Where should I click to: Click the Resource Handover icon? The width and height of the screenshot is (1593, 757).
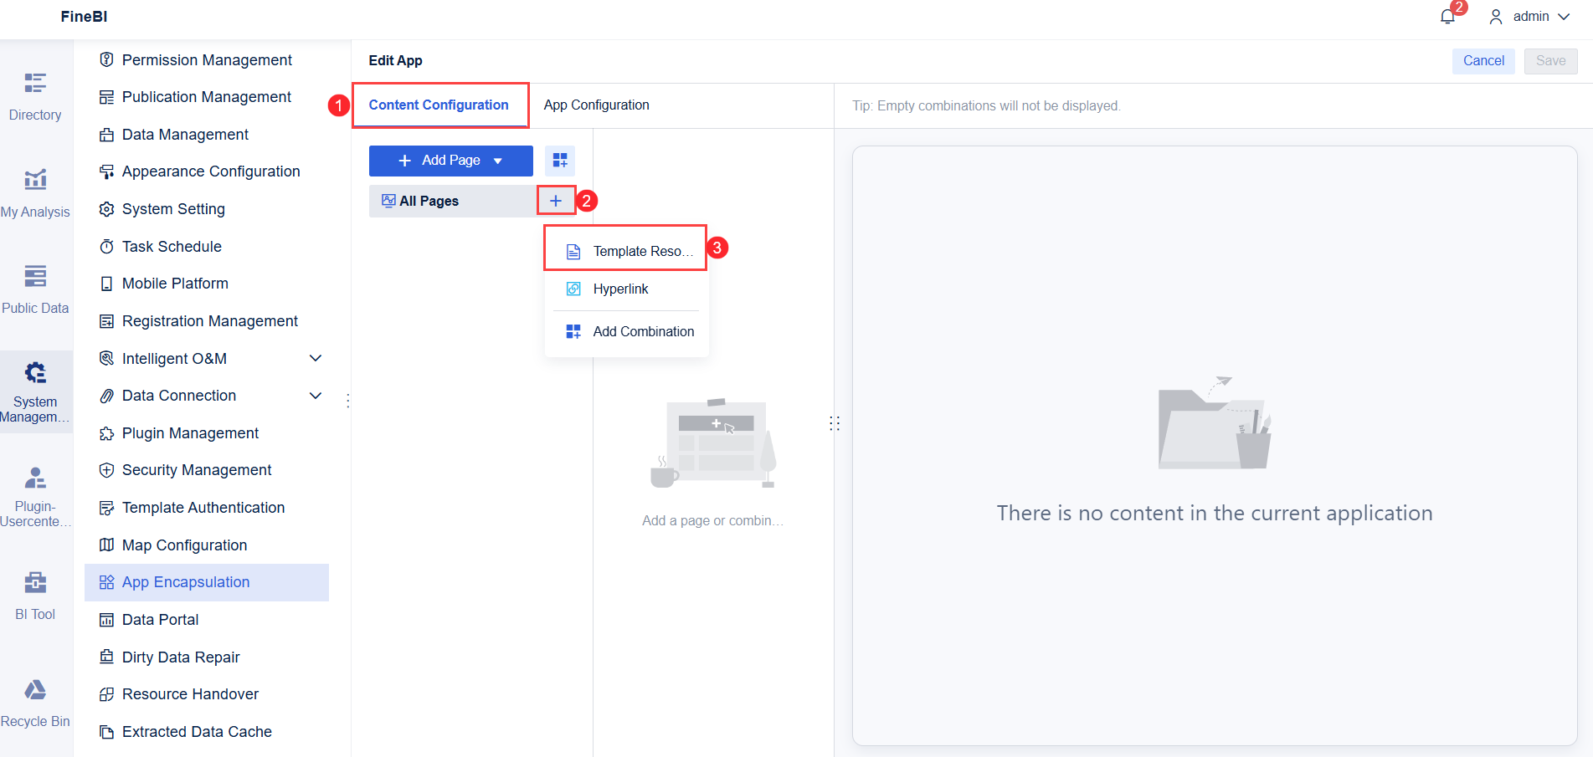pos(106,694)
